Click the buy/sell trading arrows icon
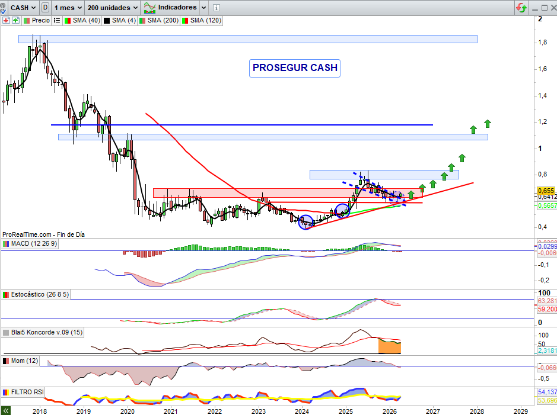 point(521,8)
